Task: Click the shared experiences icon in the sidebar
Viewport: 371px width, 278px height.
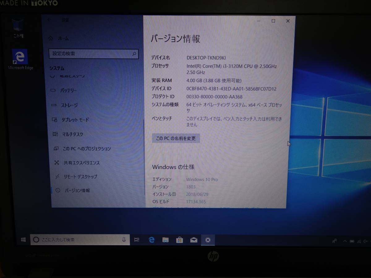Action: point(57,162)
